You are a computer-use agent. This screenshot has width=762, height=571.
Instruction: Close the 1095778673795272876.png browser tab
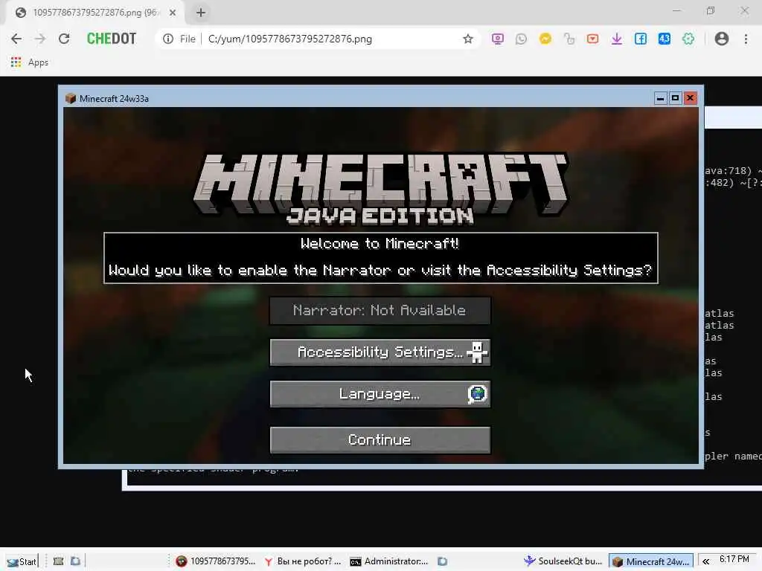tap(173, 13)
